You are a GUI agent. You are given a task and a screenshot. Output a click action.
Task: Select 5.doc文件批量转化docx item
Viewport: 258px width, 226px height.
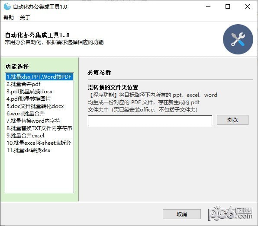[x=39, y=106]
